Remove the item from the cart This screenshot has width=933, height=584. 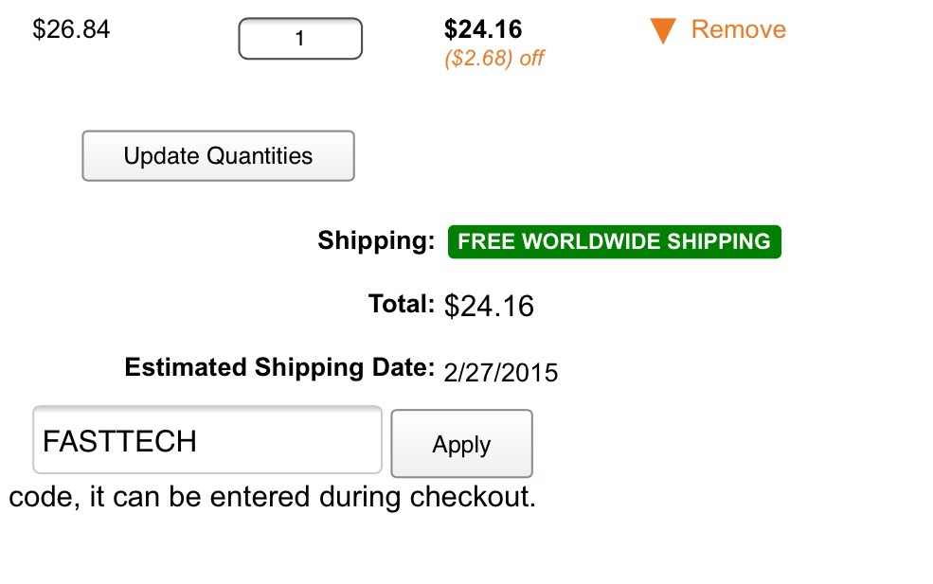click(737, 29)
